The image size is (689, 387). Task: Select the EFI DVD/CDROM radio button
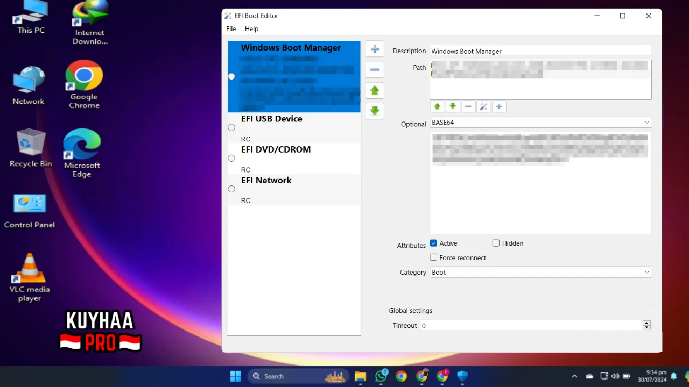click(231, 158)
